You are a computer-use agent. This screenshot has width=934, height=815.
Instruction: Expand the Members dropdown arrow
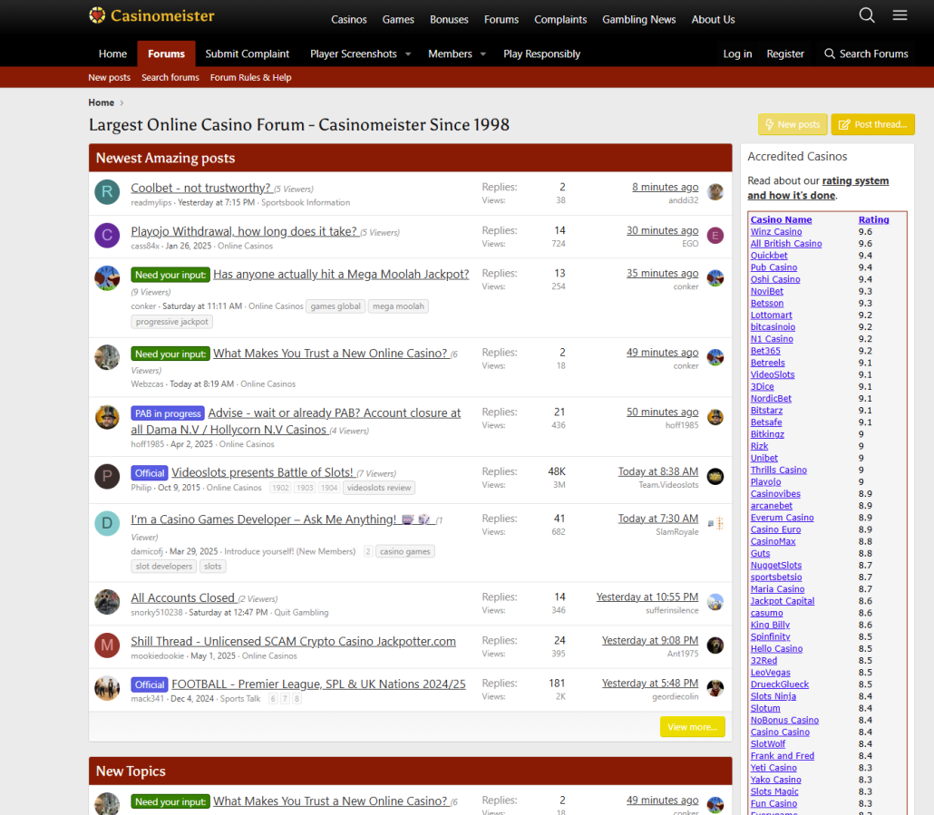(482, 54)
